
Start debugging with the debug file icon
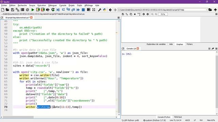pos(58,10)
